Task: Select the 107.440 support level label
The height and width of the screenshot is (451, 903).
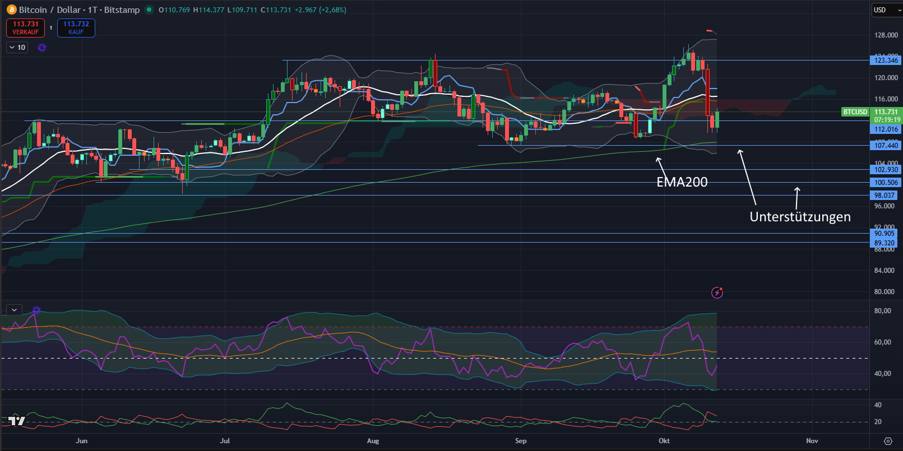Action: [886, 146]
